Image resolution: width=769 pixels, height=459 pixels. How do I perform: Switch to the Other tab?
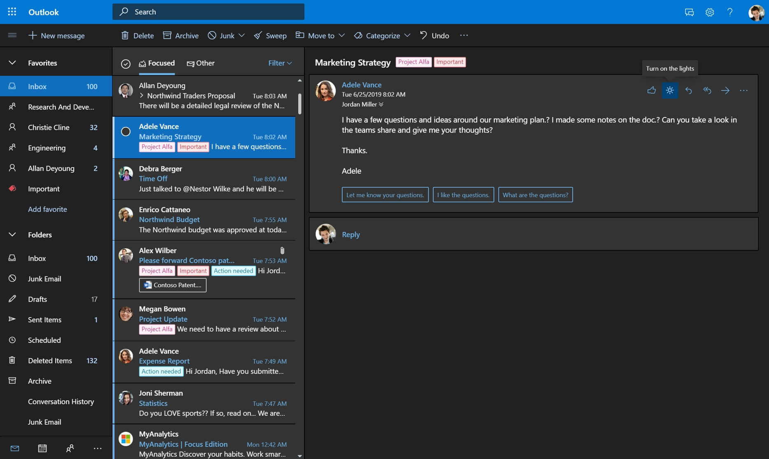pyautogui.click(x=201, y=63)
